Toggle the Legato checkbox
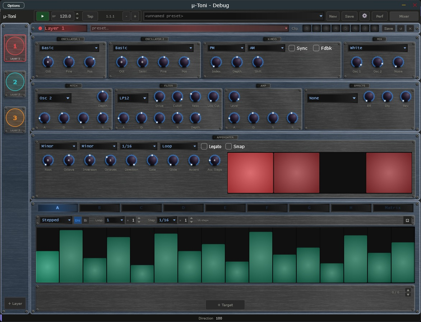Image resolution: width=421 pixels, height=322 pixels. tap(204, 146)
